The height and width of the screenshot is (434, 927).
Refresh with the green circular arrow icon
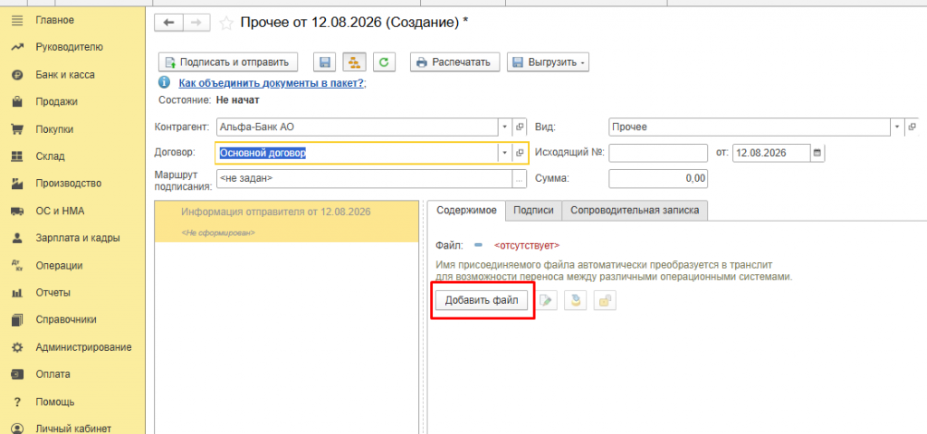[x=384, y=62]
